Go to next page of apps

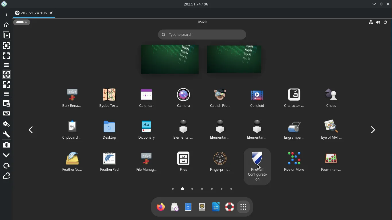pyautogui.click(x=373, y=130)
